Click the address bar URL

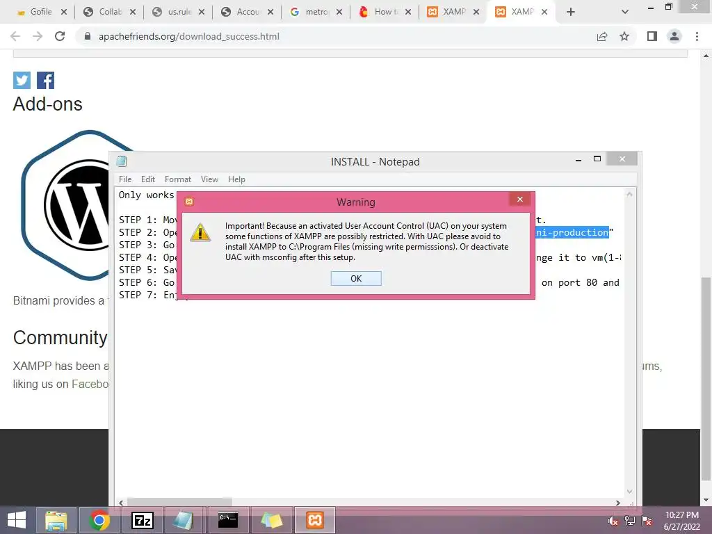pyautogui.click(x=189, y=36)
